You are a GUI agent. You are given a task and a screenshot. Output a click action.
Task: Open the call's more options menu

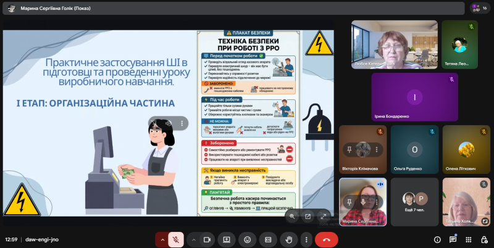point(306,240)
